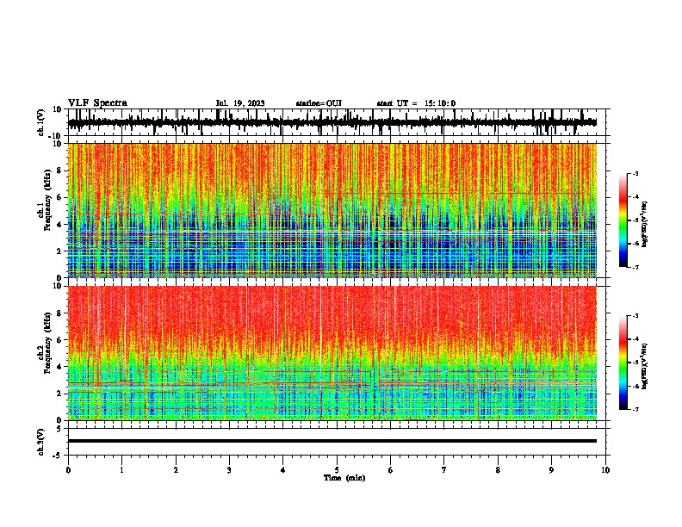
Task: Select the "start UT = 15:10:0" text
Action: coord(416,103)
